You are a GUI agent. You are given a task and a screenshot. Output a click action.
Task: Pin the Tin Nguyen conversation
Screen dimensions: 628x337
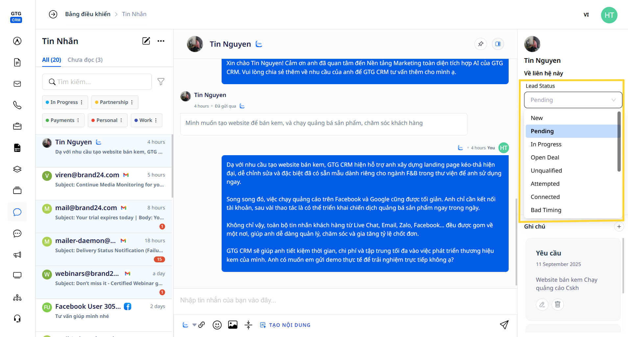tap(480, 44)
